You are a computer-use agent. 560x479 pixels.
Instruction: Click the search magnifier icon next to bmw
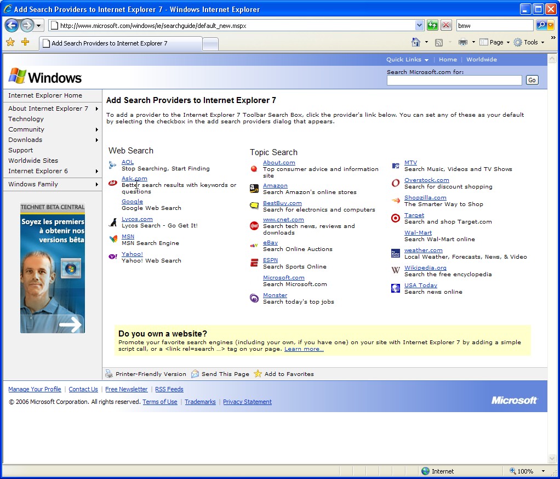541,25
